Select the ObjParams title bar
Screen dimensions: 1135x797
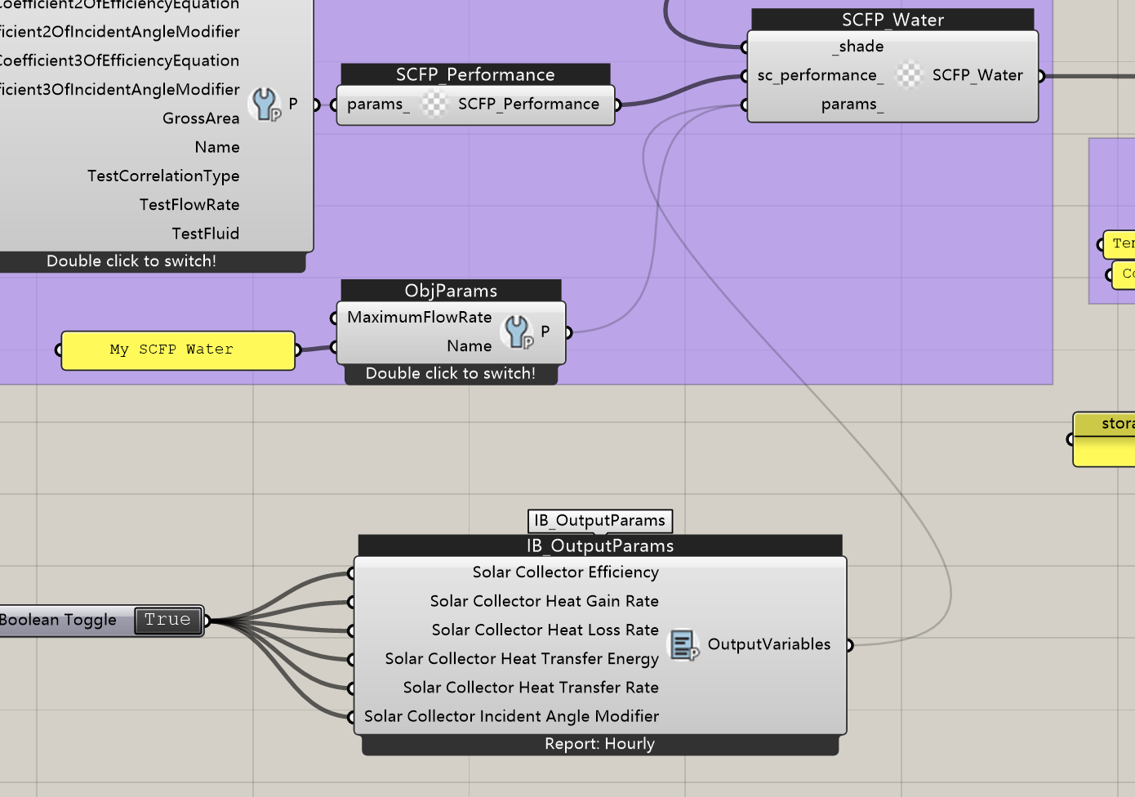pyautogui.click(x=451, y=291)
